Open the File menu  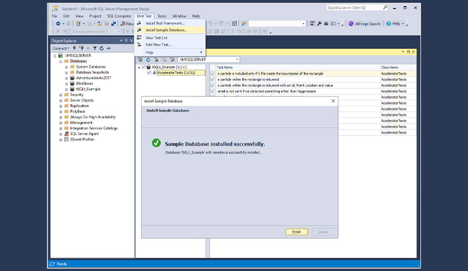54,16
